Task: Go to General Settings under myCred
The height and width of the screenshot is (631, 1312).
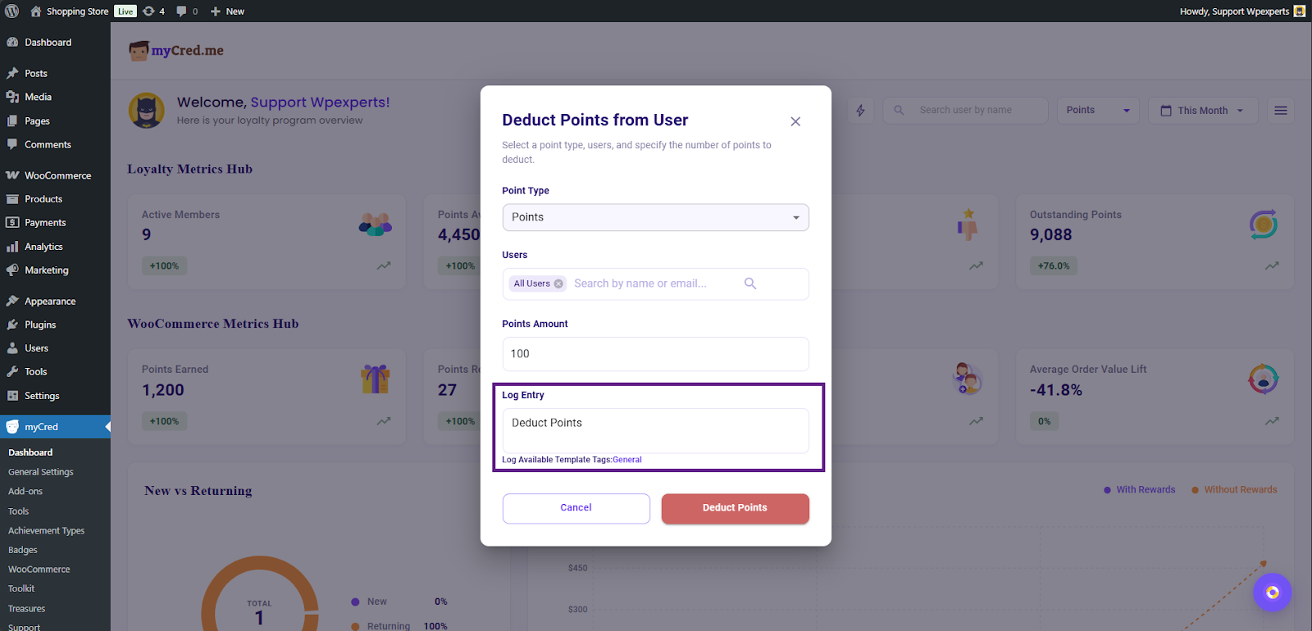Action: [x=41, y=472]
